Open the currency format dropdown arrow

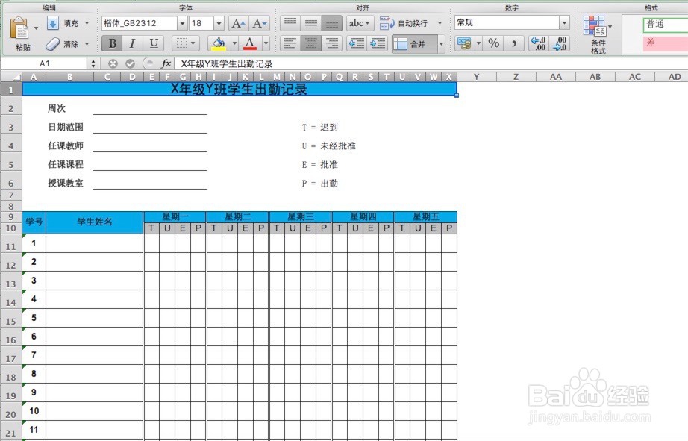479,43
